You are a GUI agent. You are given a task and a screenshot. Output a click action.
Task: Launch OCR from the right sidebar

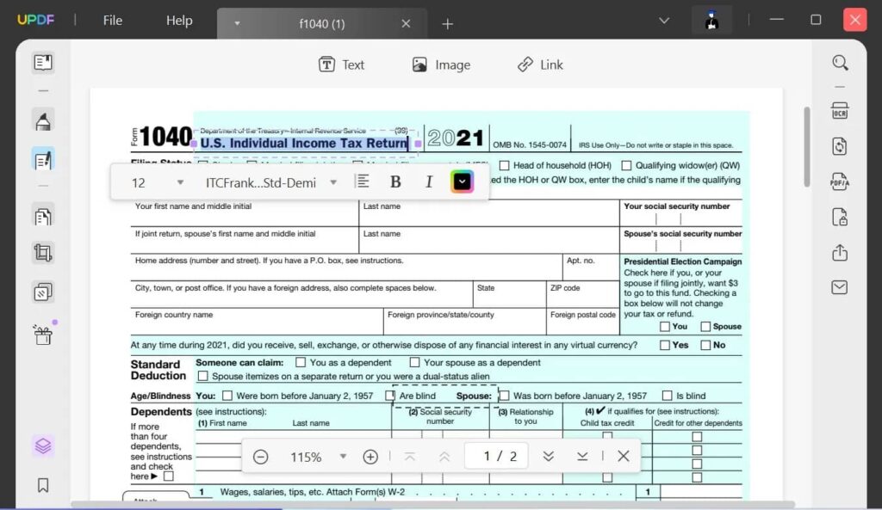click(x=840, y=110)
